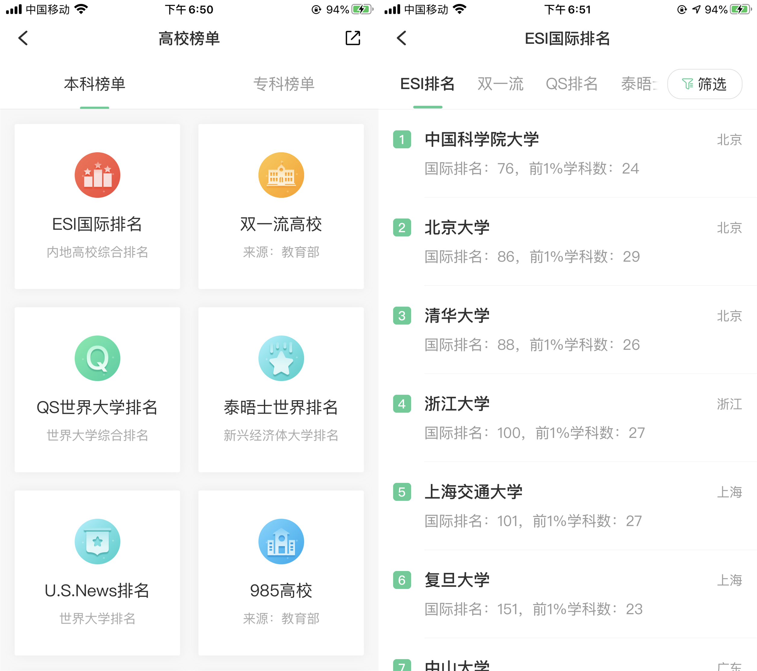
Task: Open 清华大学 entry
Action: (x=567, y=330)
